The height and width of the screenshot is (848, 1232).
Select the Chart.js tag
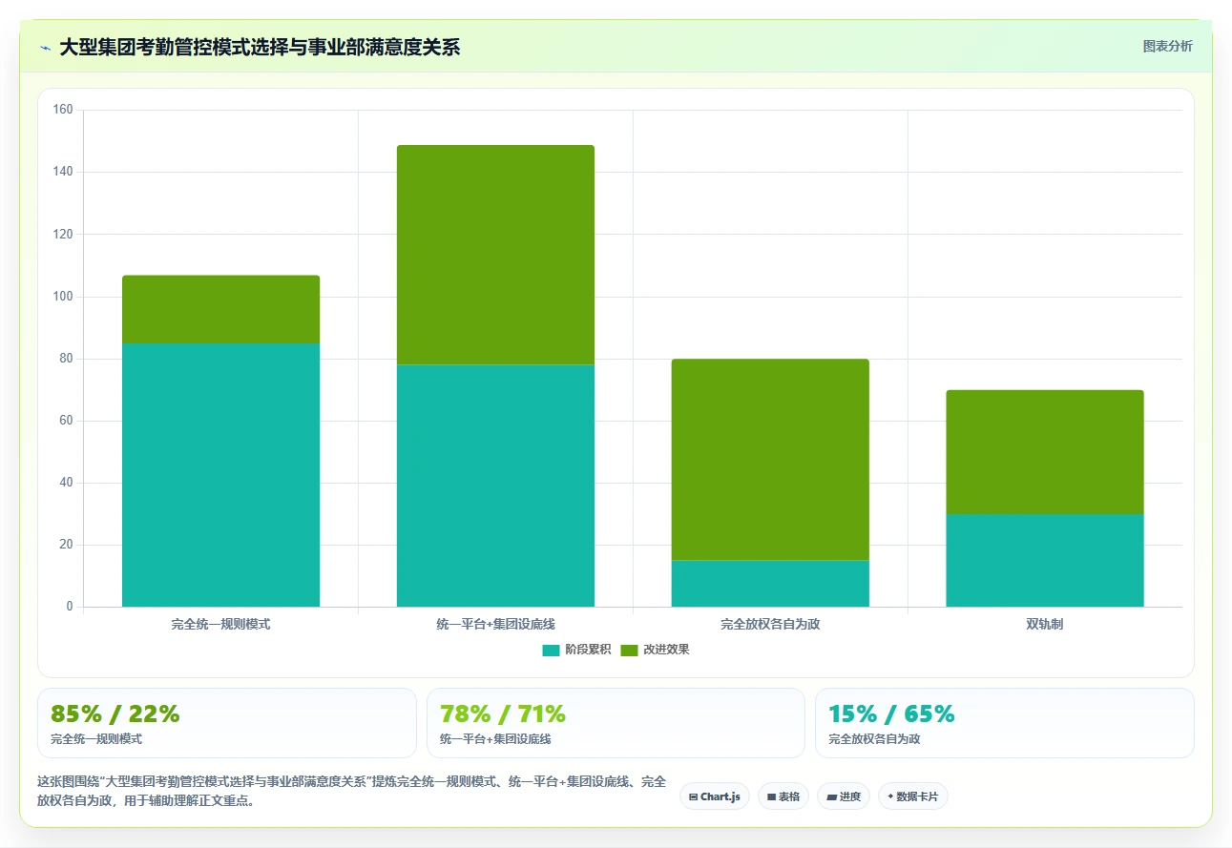tap(715, 796)
